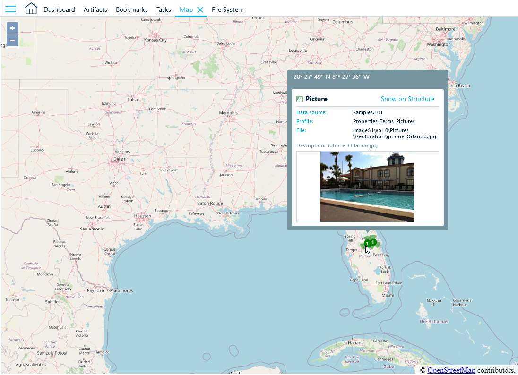The image size is (518, 375).
Task: Click Fort Lauderdale on the map
Action: click(388, 283)
